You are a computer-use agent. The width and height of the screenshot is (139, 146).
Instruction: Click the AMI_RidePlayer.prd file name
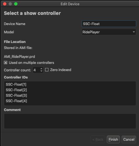coord(19,57)
